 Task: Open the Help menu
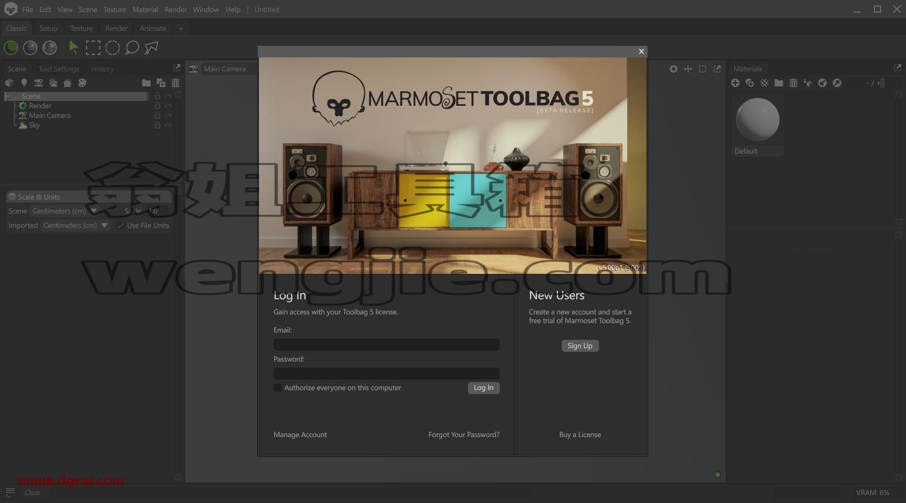pyautogui.click(x=233, y=10)
